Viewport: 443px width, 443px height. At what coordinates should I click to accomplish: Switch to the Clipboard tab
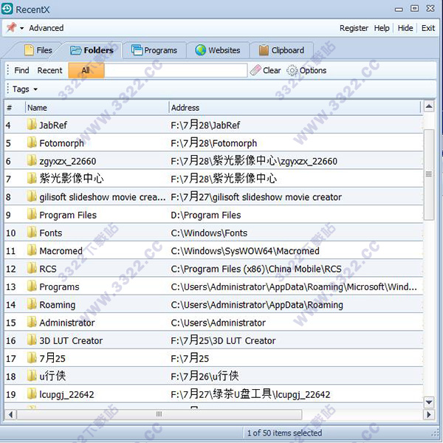[281, 50]
